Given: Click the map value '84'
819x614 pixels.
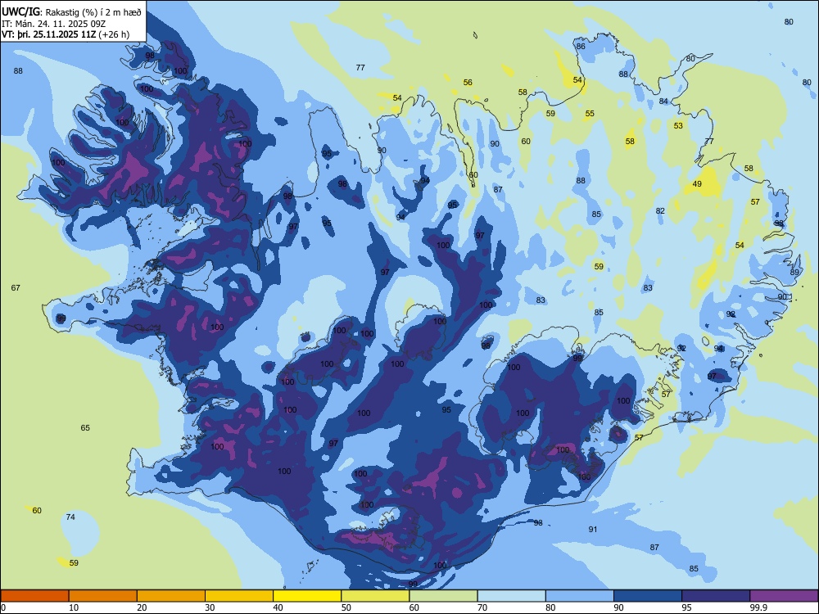Looking at the screenshot, I should [x=663, y=102].
